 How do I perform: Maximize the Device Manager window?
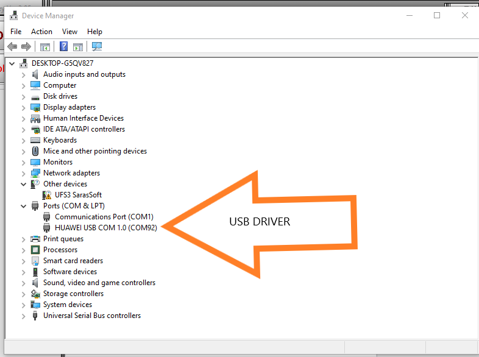pyautogui.click(x=437, y=15)
